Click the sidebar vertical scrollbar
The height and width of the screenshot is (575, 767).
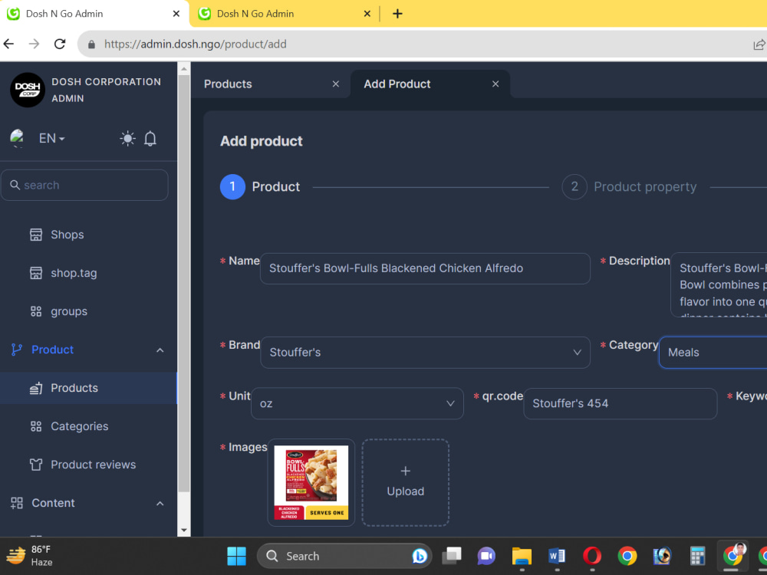tap(184, 284)
